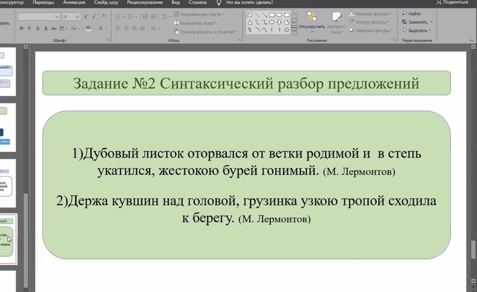
Task: Open the font size dropdown
Action: pos(77,17)
